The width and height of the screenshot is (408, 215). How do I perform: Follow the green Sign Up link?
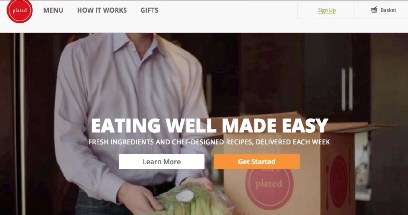[327, 10]
